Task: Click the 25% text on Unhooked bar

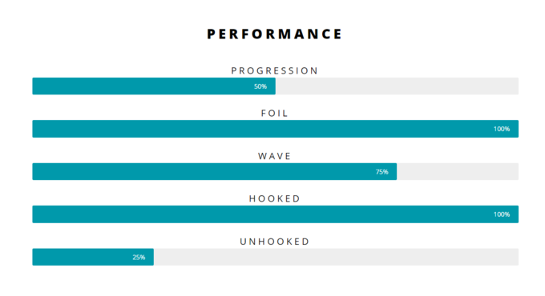Action: tap(139, 257)
